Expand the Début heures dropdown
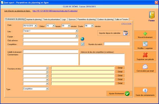This screenshot has width=159, height=104. [53, 26]
